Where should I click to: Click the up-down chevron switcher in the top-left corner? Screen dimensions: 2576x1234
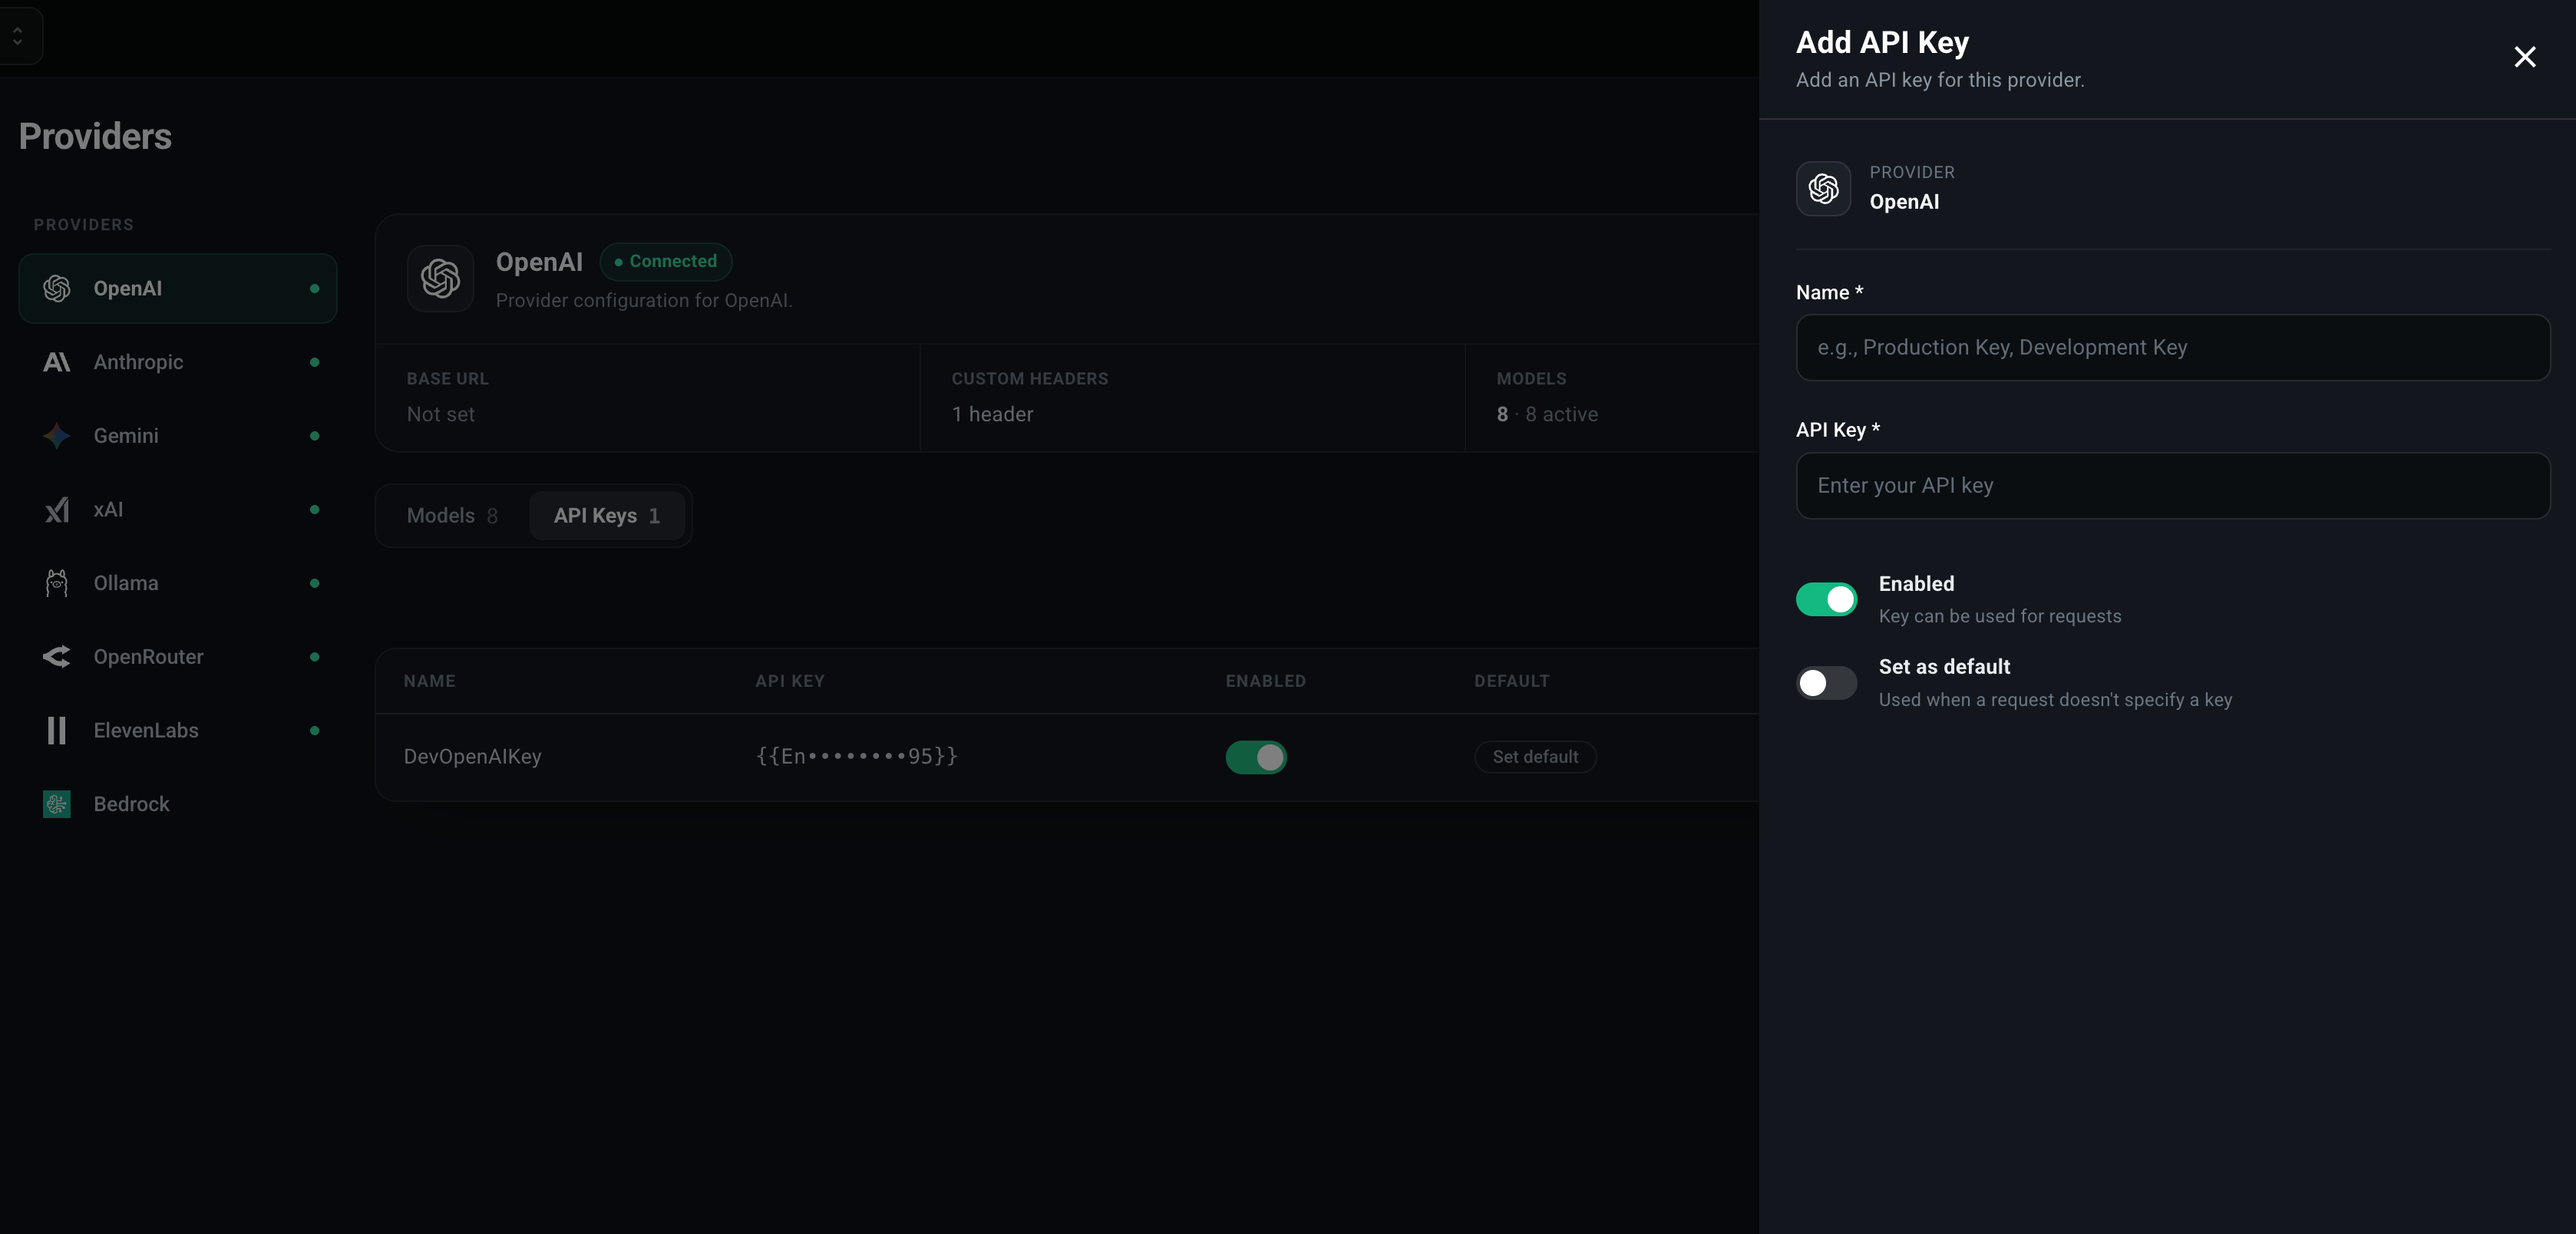click(18, 36)
